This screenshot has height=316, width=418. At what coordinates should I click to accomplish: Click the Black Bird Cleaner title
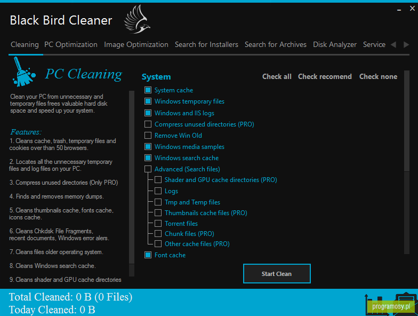61,20
